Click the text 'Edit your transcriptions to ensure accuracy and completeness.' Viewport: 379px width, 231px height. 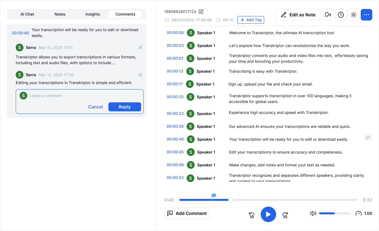[x=286, y=152]
